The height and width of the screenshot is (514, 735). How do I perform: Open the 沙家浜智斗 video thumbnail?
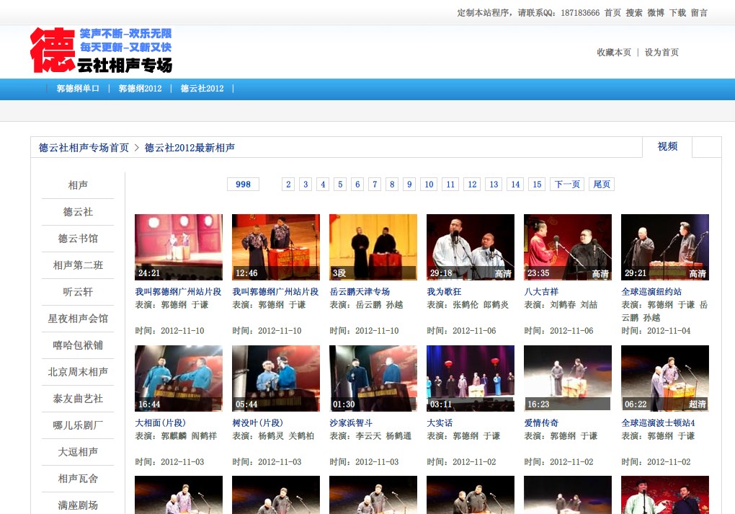[373, 378]
